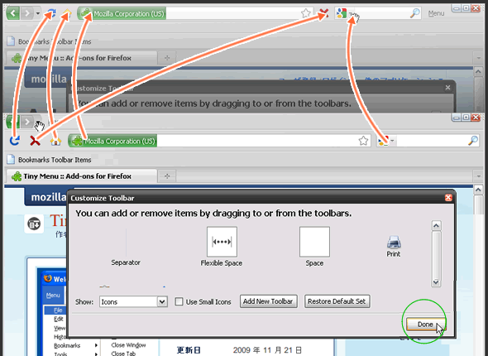Click the Home icon in the lower window
The image size is (488, 356).
click(x=55, y=141)
